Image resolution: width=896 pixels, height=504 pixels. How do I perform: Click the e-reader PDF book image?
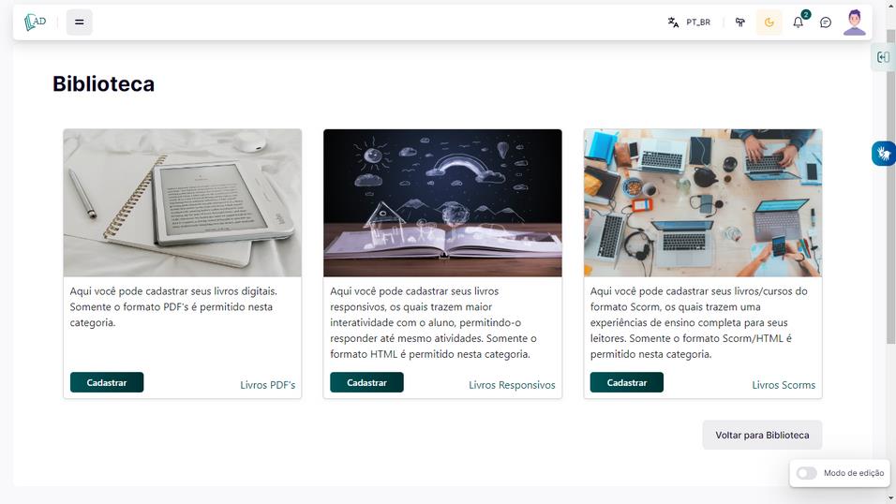(183, 203)
